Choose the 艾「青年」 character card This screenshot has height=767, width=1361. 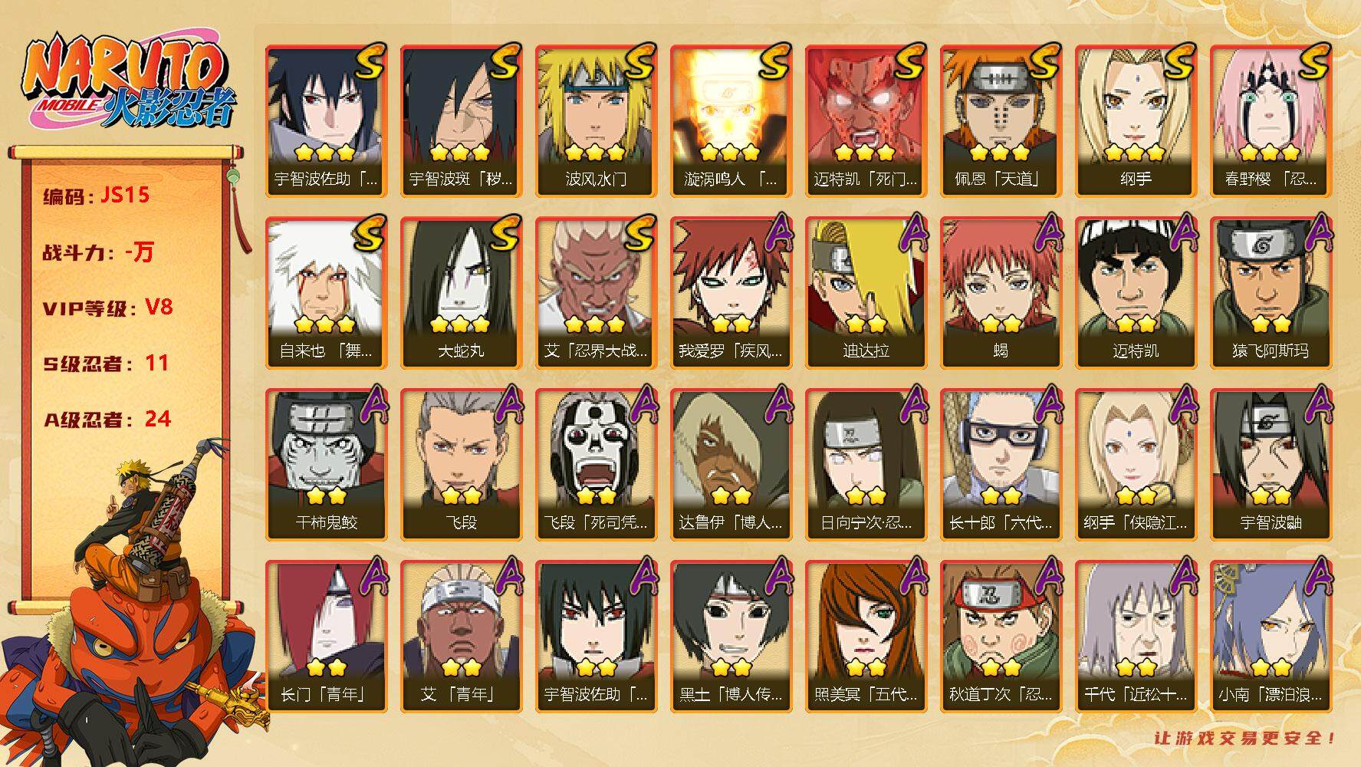[x=461, y=636]
